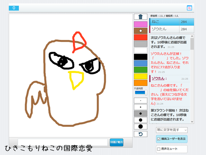Click the answer text input field
Image resolution: width=206 pixels, height=155 pixels.
(63, 142)
